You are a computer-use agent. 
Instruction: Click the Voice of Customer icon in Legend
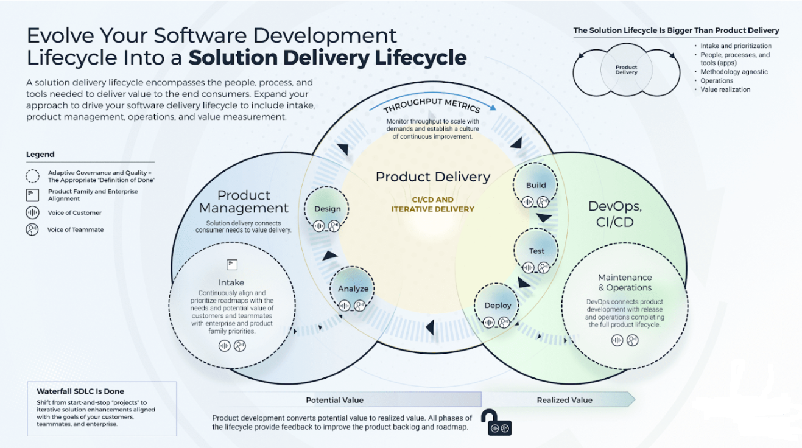tap(32, 213)
